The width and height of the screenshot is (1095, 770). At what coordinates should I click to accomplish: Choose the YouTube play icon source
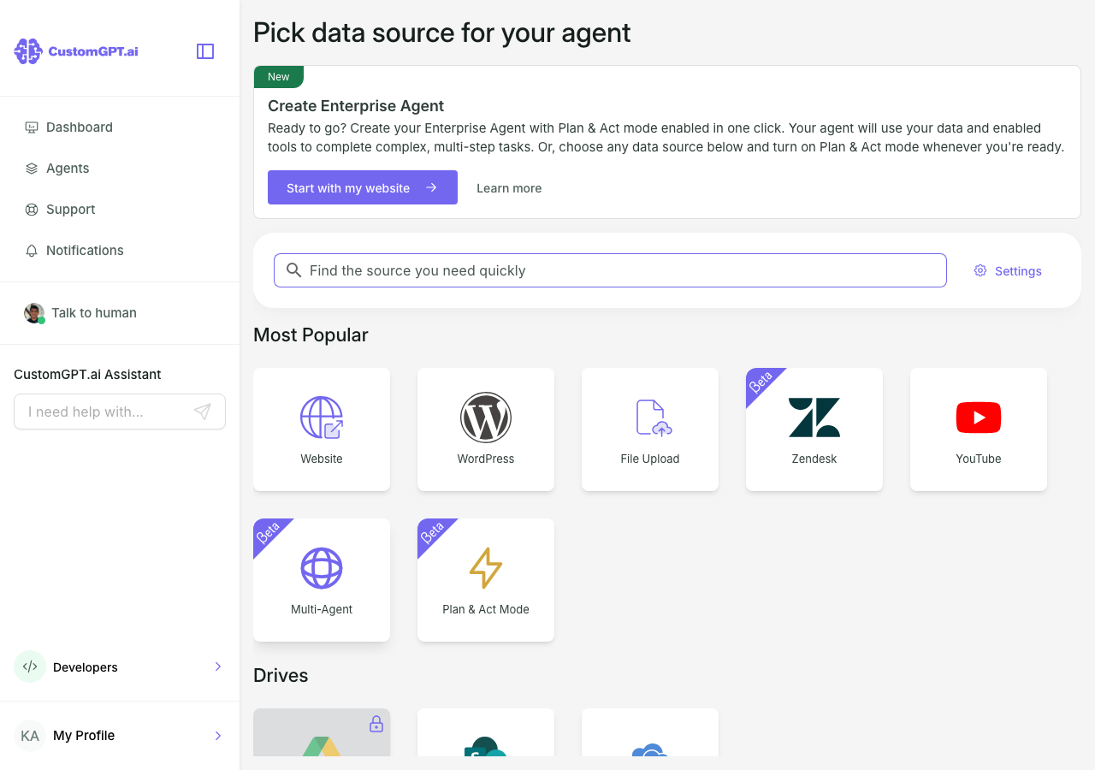(x=979, y=418)
